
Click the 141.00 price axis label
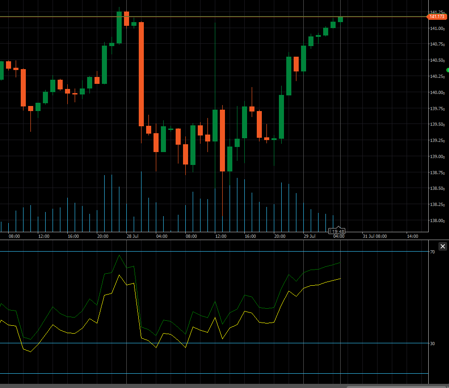tap(437, 29)
